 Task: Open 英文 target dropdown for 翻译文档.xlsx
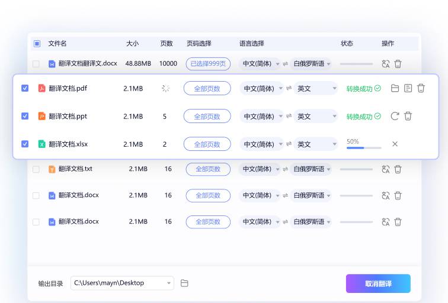(x=316, y=144)
